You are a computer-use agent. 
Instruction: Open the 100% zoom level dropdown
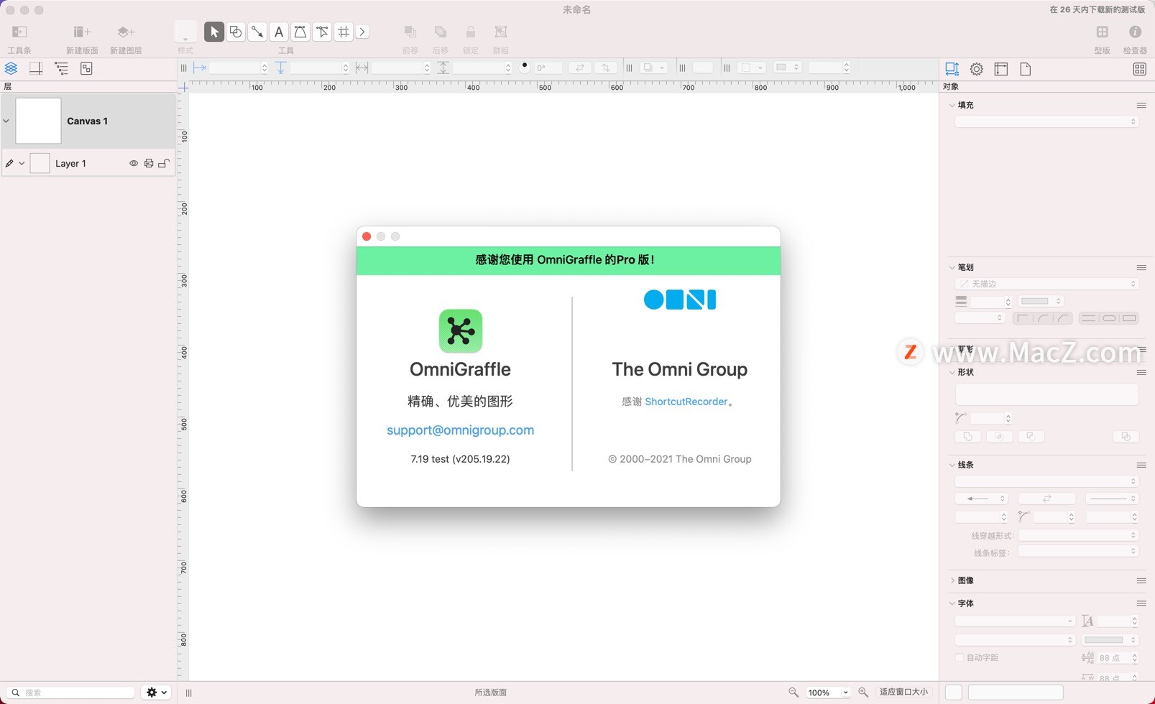pos(827,693)
